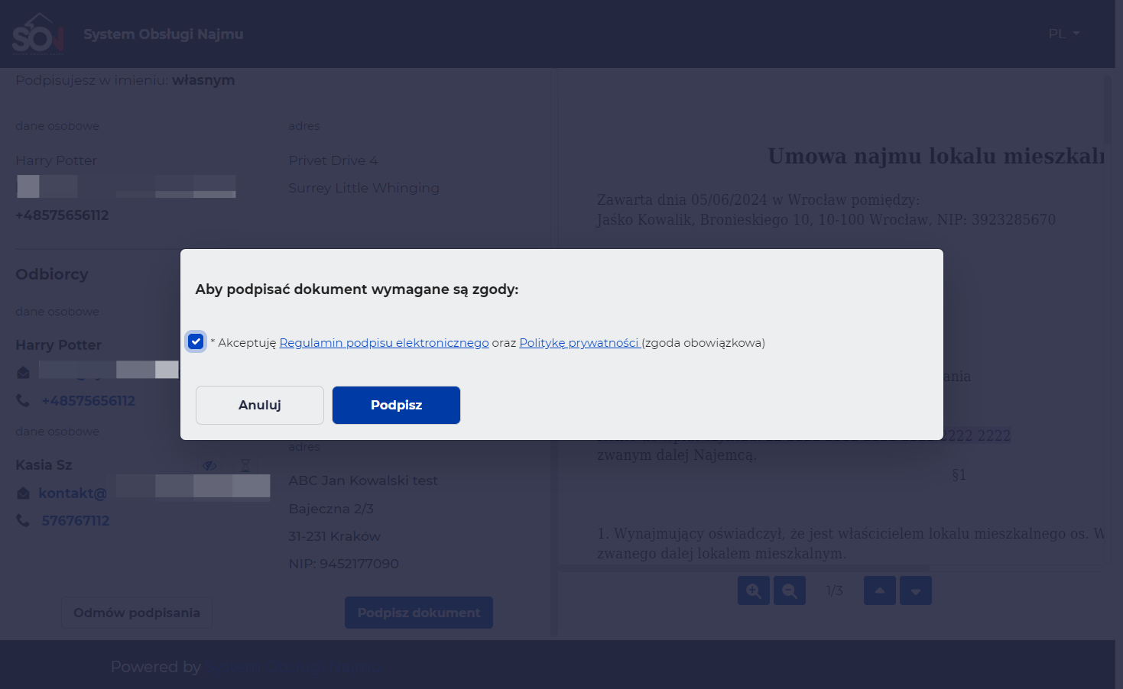Confirm with the Podpisz button
This screenshot has width=1123, height=689.
(x=396, y=405)
